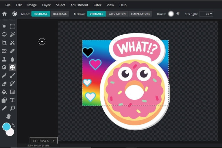Set method to Saturation

tap(117, 14)
